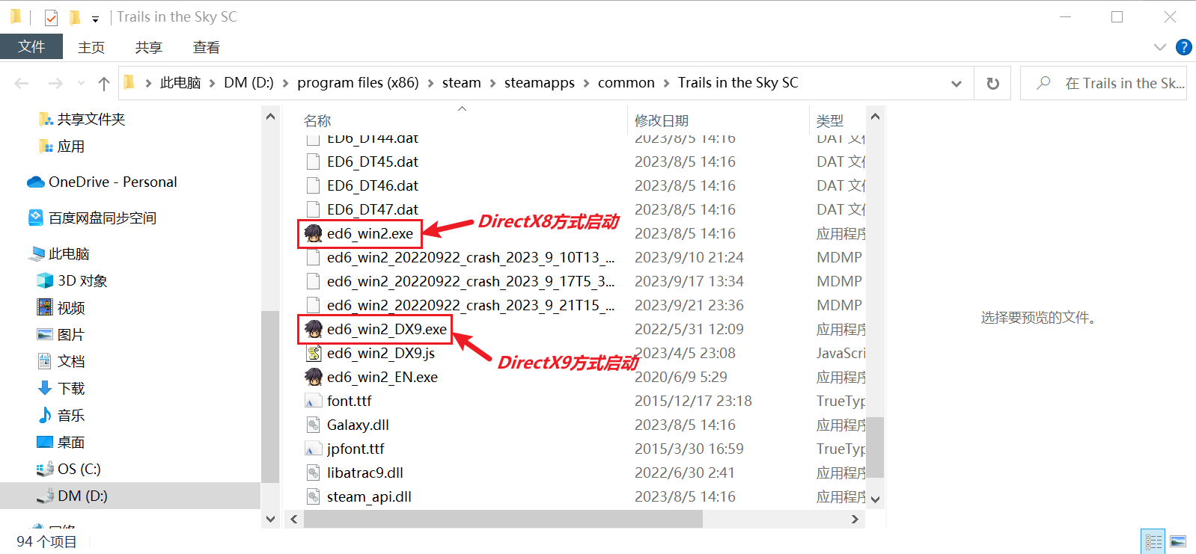The image size is (1196, 554).
Task: Click the script icon of ed6_win2_DX9.js
Action: pyautogui.click(x=314, y=353)
